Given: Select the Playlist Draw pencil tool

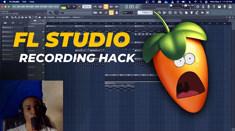Looking at the screenshot, I should point(12,18).
